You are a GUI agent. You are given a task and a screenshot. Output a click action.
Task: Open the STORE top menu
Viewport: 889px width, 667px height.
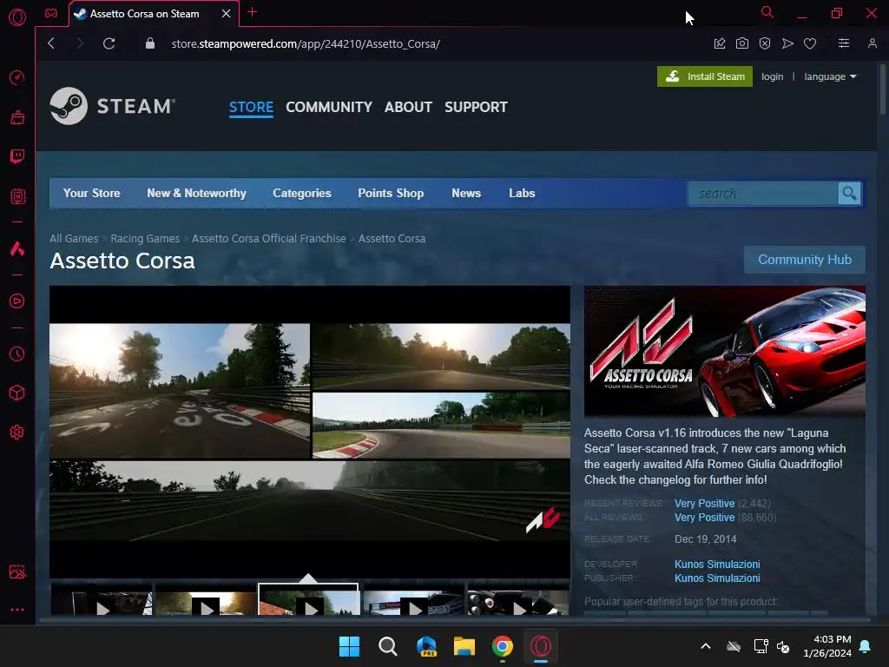[x=251, y=107]
